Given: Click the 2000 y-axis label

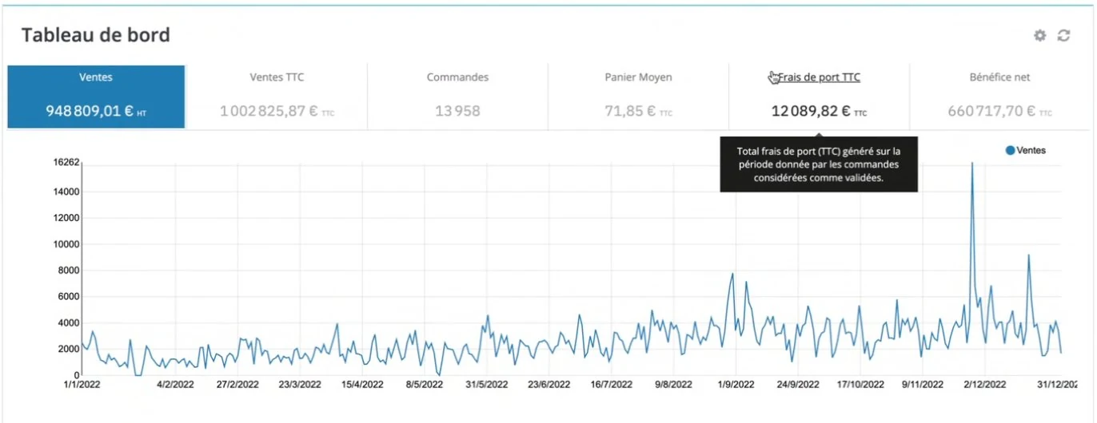Looking at the screenshot, I should click(x=67, y=349).
